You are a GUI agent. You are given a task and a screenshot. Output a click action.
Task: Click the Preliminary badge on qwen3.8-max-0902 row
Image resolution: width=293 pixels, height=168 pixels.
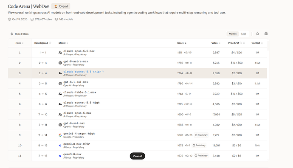click(199, 145)
